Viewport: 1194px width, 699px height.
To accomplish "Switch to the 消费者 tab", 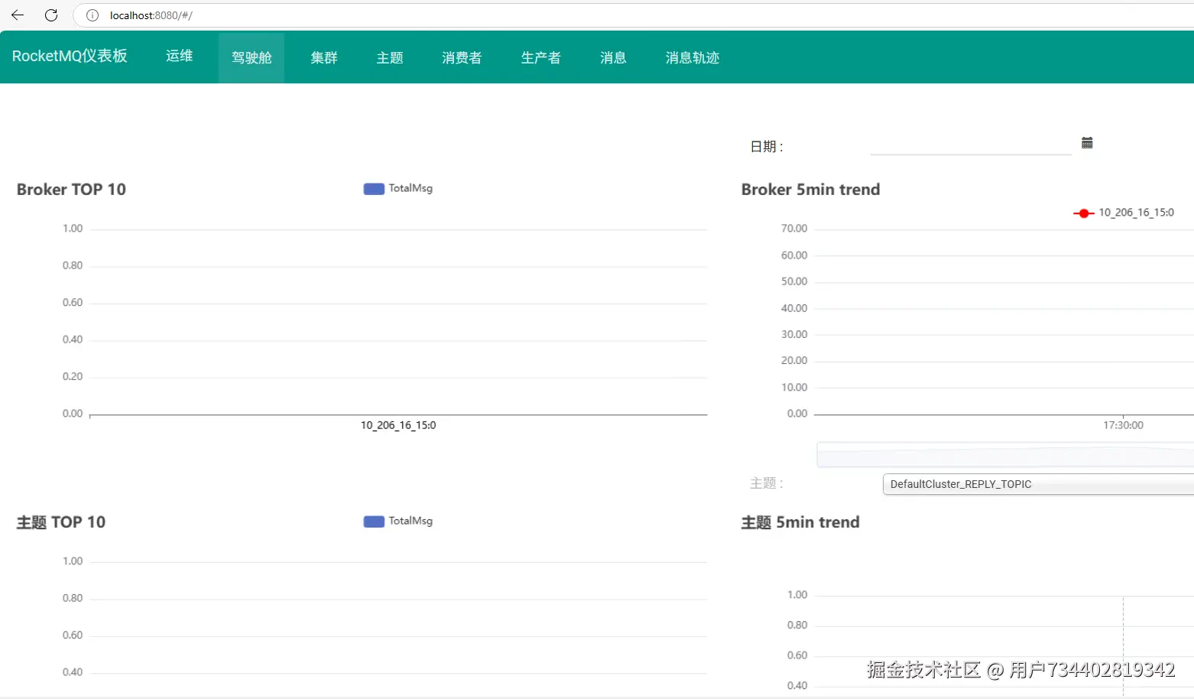I will 461,57.
